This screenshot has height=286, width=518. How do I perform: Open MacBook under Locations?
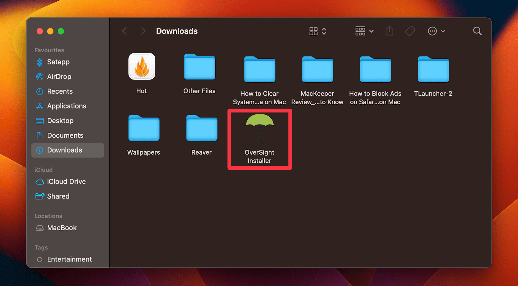[x=67, y=228]
